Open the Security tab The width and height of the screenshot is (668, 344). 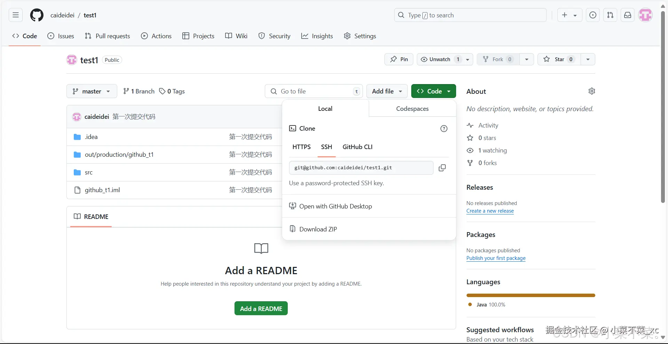[275, 36]
